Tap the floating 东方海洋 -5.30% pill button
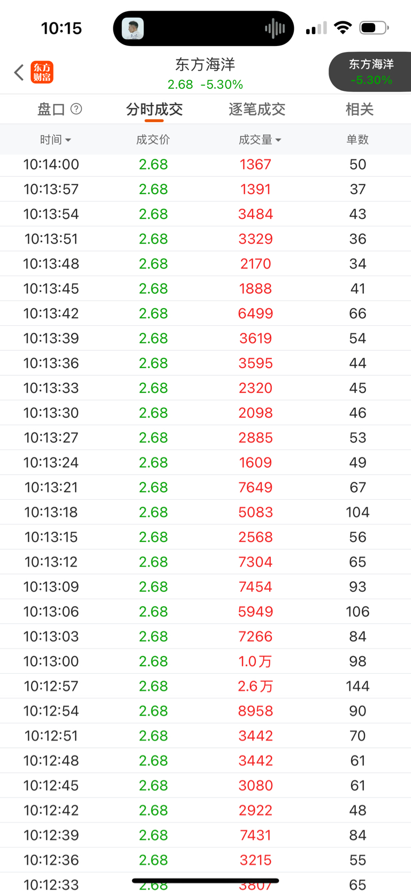 tap(370, 72)
